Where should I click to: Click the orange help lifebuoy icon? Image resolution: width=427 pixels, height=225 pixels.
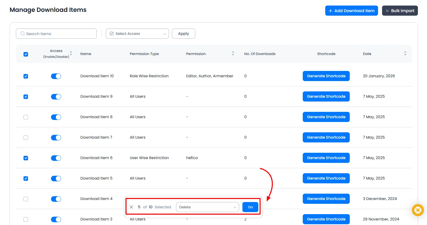pyautogui.click(x=418, y=210)
